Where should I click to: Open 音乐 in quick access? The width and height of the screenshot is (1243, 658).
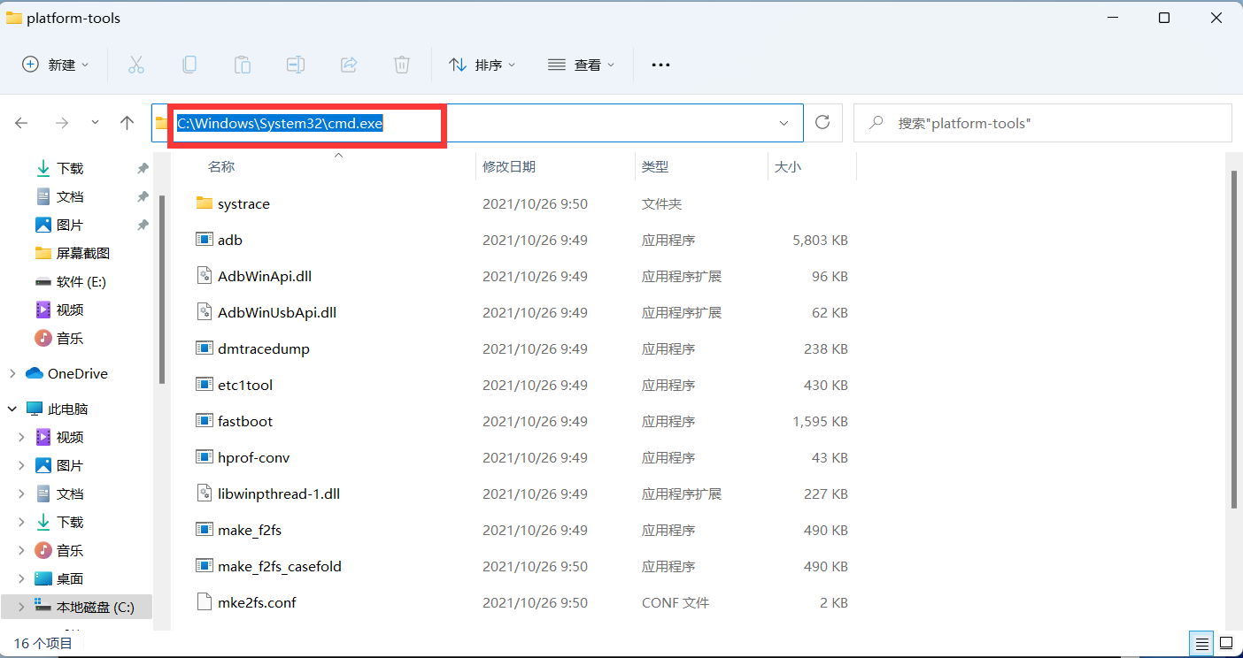(70, 338)
